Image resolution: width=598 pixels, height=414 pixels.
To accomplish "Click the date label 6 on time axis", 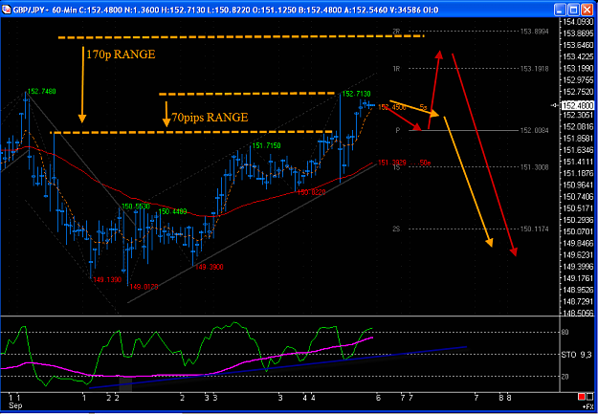I will pyautogui.click(x=378, y=398).
